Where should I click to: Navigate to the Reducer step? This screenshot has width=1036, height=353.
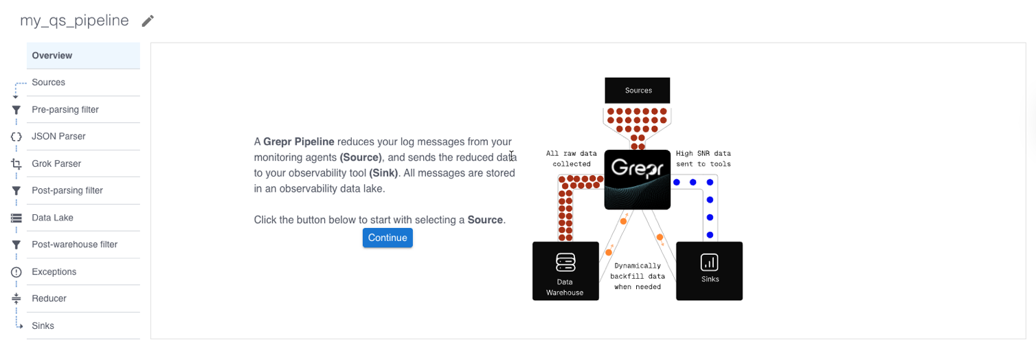(83, 299)
